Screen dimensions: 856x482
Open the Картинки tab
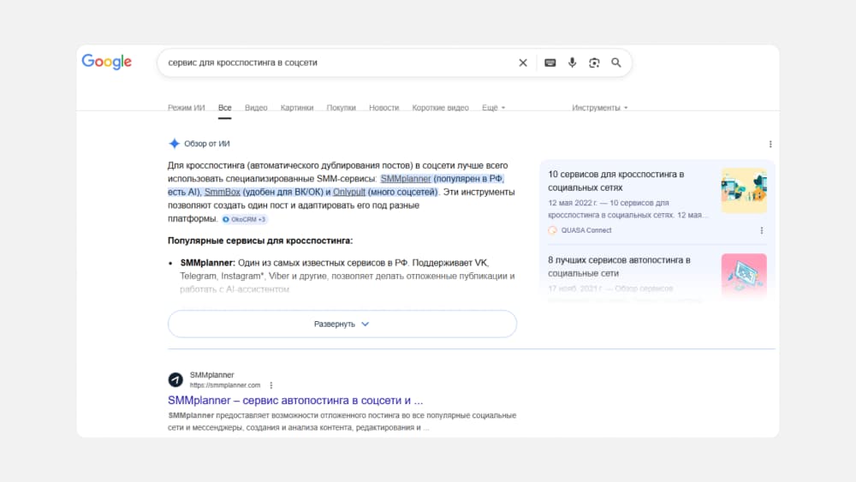click(x=297, y=108)
